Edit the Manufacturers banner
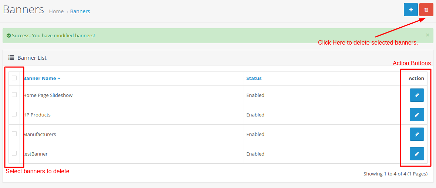Screen dimensions: 436x188 tap(417, 134)
